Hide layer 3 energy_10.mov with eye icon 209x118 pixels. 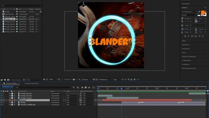pos(2,98)
